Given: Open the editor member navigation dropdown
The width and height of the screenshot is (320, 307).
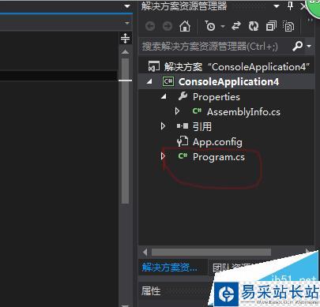Looking at the screenshot, I should tap(127, 24).
